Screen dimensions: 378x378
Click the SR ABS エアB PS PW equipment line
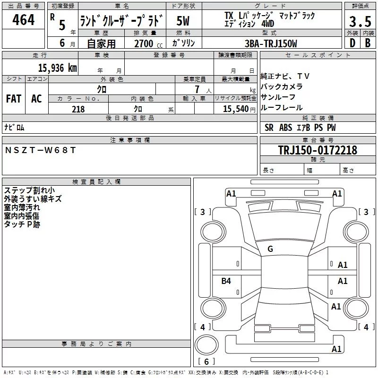click(x=300, y=128)
